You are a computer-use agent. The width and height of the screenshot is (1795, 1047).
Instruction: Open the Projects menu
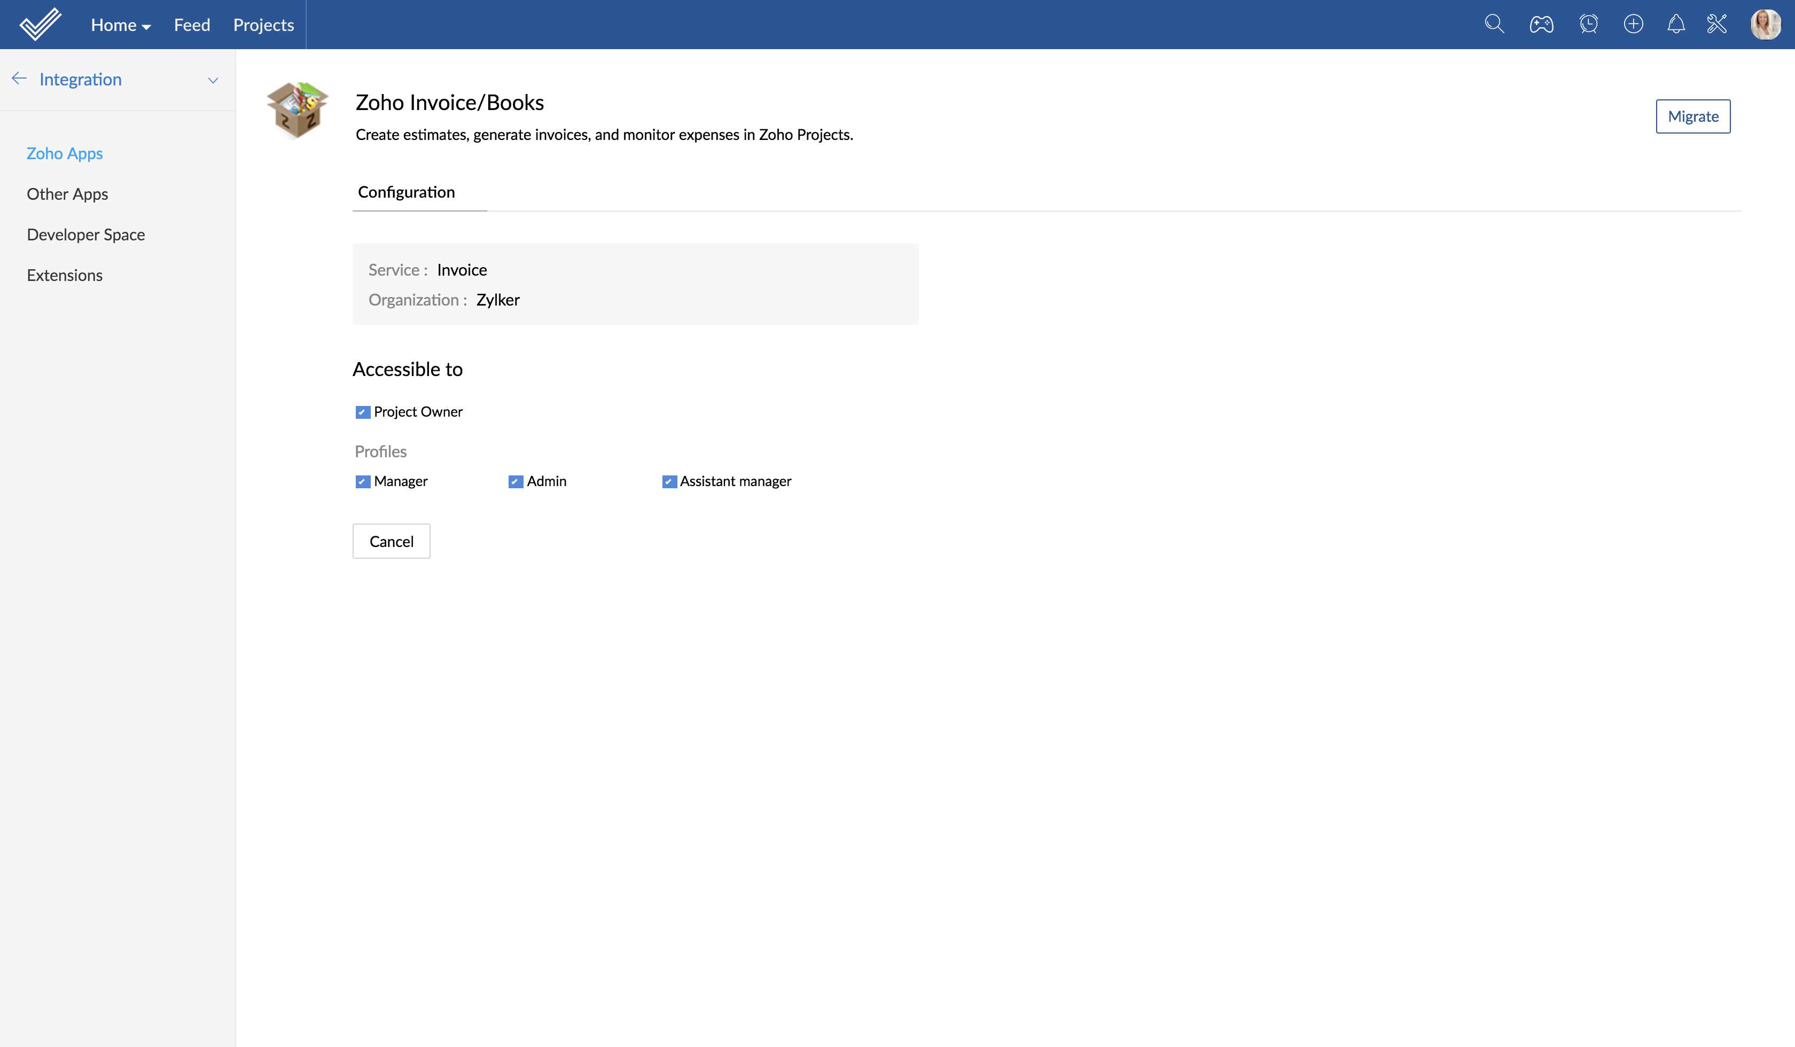[263, 25]
